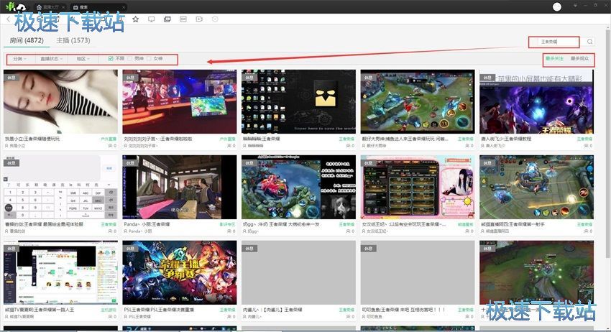The image size is (611, 332).
Task: Click room title PSL王者荣耀:PSL王者荣耀决赛重播
Action: (159, 310)
